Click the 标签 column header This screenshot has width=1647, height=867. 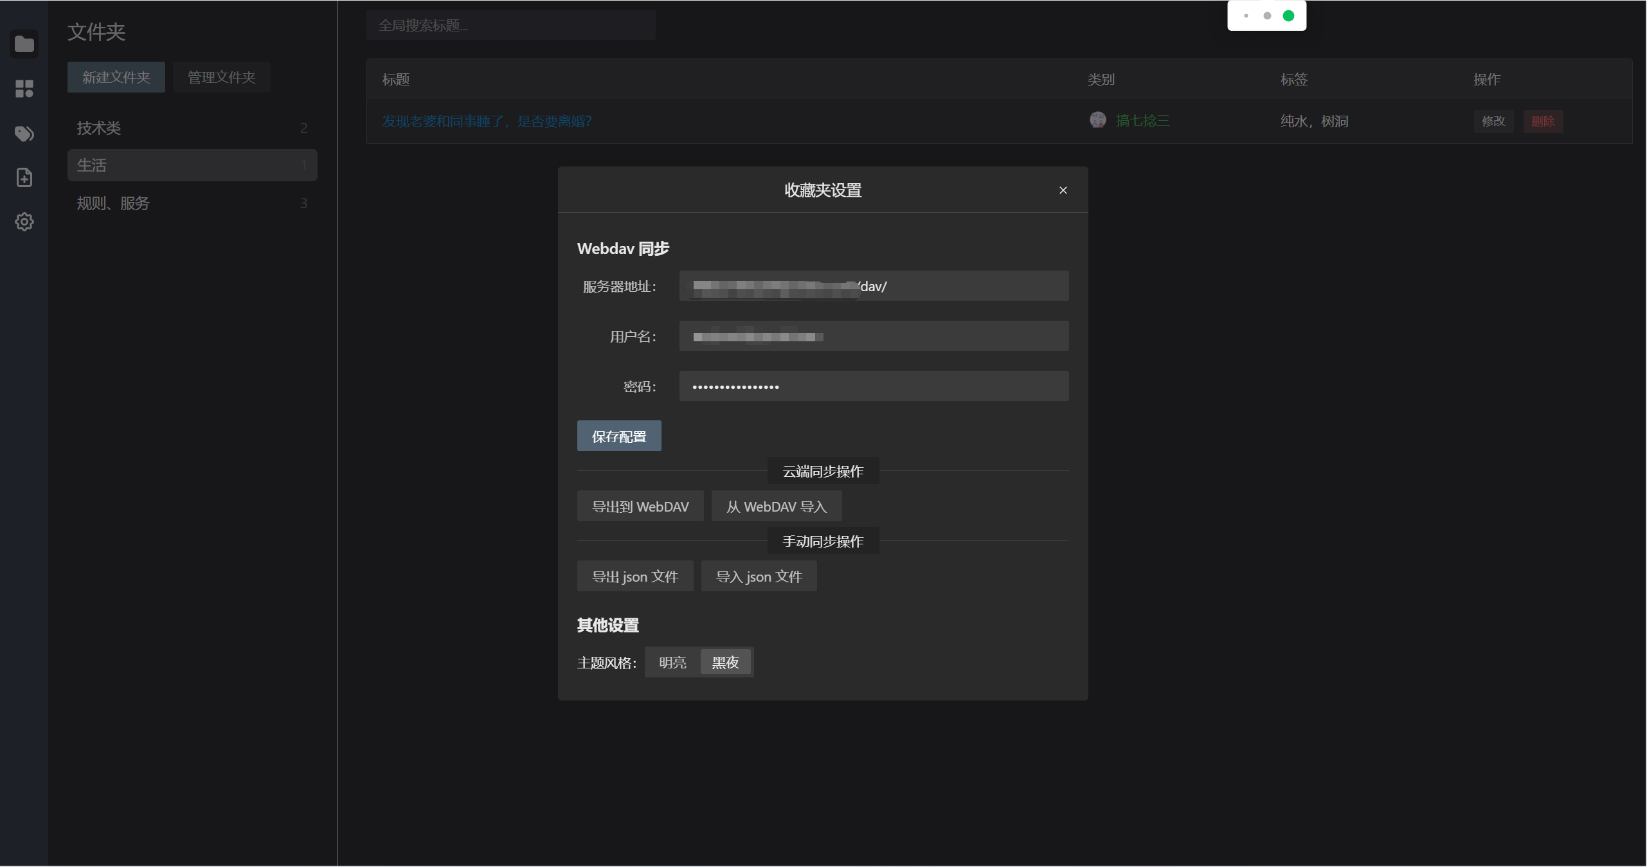[x=1293, y=79]
